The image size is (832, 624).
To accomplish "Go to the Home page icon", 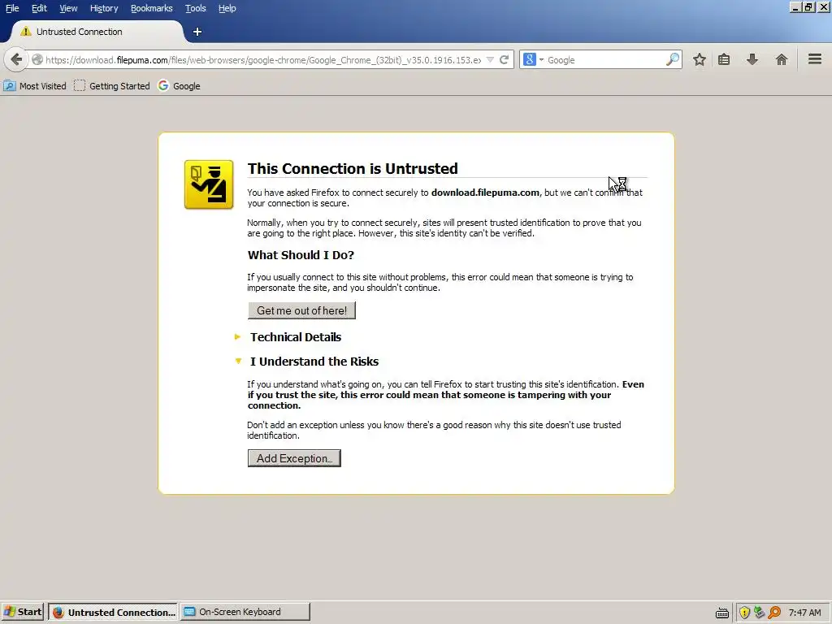I will [781, 59].
